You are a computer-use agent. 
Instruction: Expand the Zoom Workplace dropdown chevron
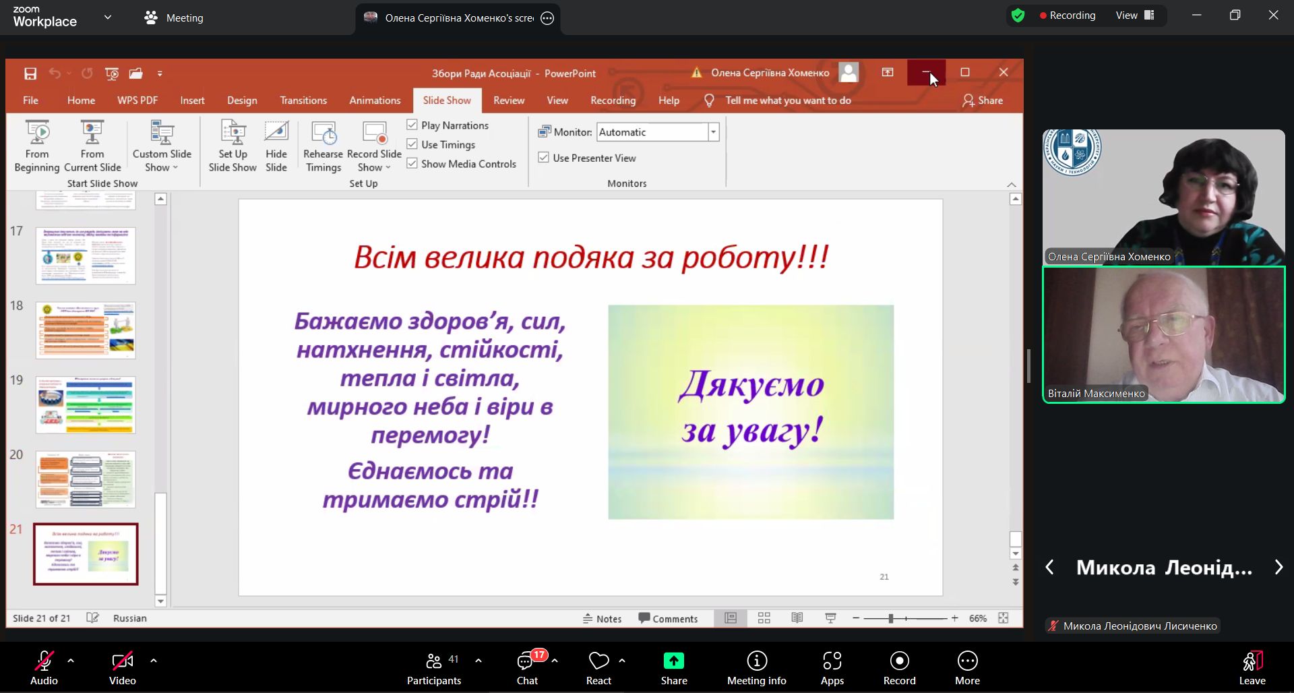click(x=108, y=18)
